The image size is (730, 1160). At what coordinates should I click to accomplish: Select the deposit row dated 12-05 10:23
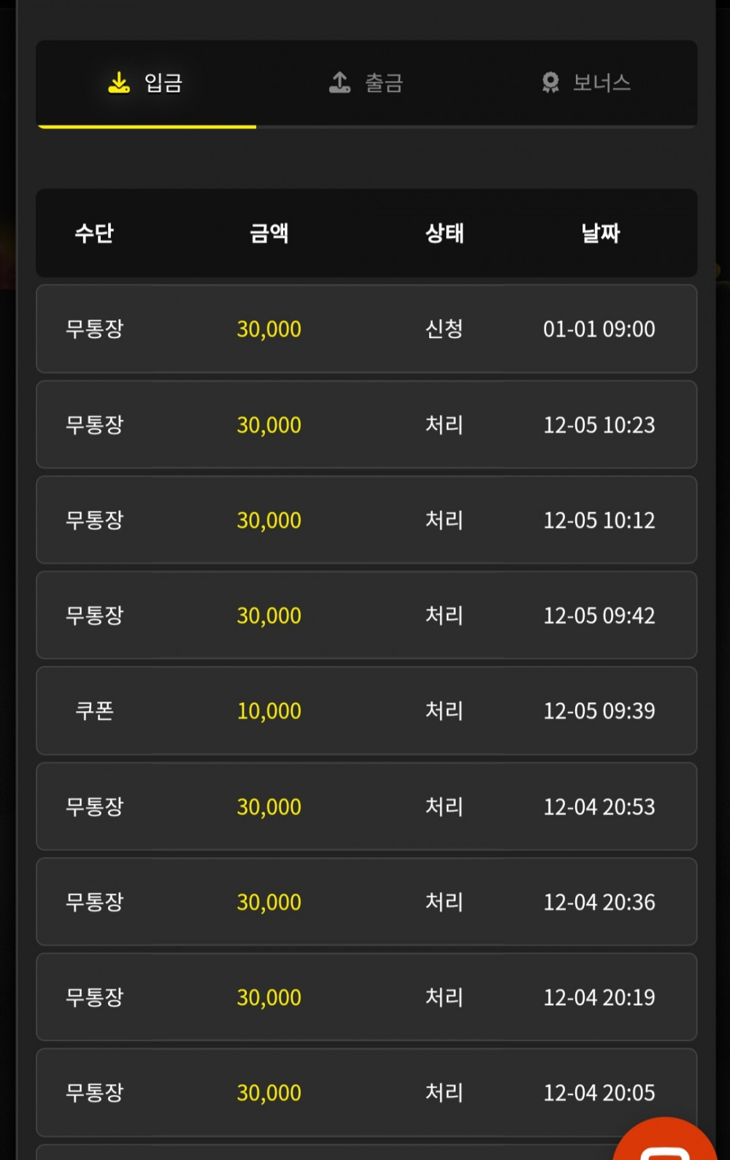click(366, 424)
